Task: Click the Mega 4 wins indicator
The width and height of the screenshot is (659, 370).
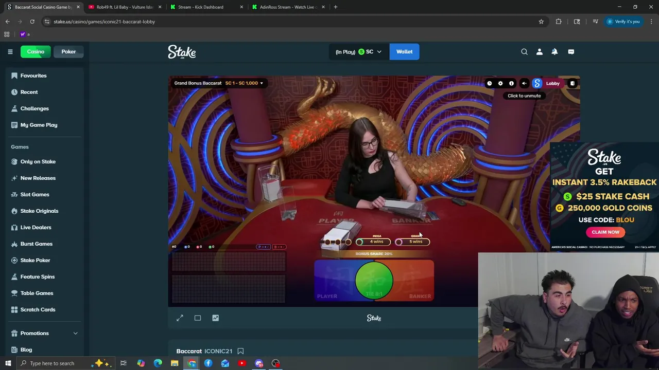Action: [374, 242]
